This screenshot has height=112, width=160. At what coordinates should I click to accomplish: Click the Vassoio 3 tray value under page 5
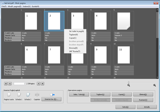tap(124, 36)
